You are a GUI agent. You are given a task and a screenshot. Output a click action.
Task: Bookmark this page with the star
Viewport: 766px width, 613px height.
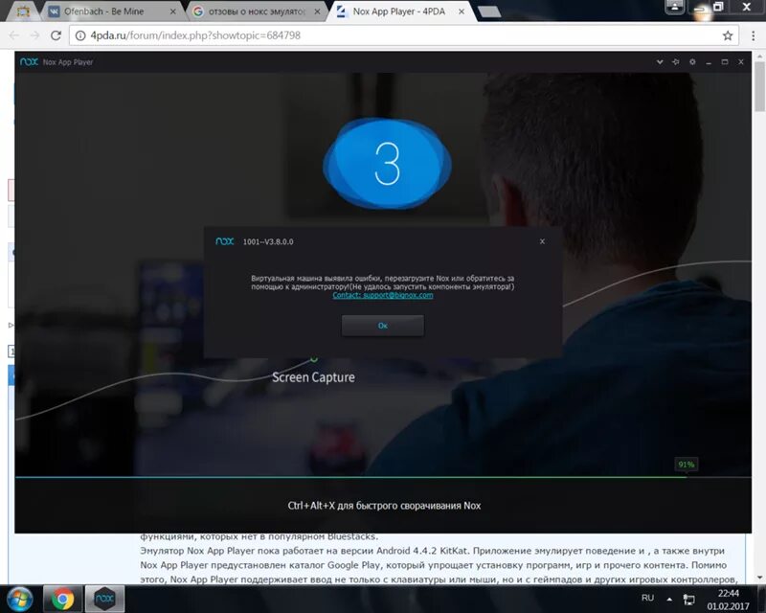coord(728,35)
